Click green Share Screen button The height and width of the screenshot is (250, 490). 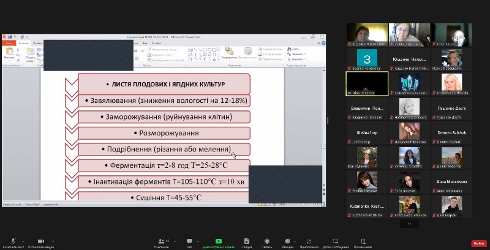(x=219, y=243)
